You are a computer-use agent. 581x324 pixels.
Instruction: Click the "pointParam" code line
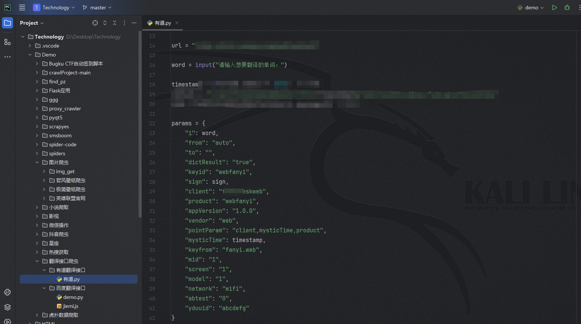(x=255, y=230)
